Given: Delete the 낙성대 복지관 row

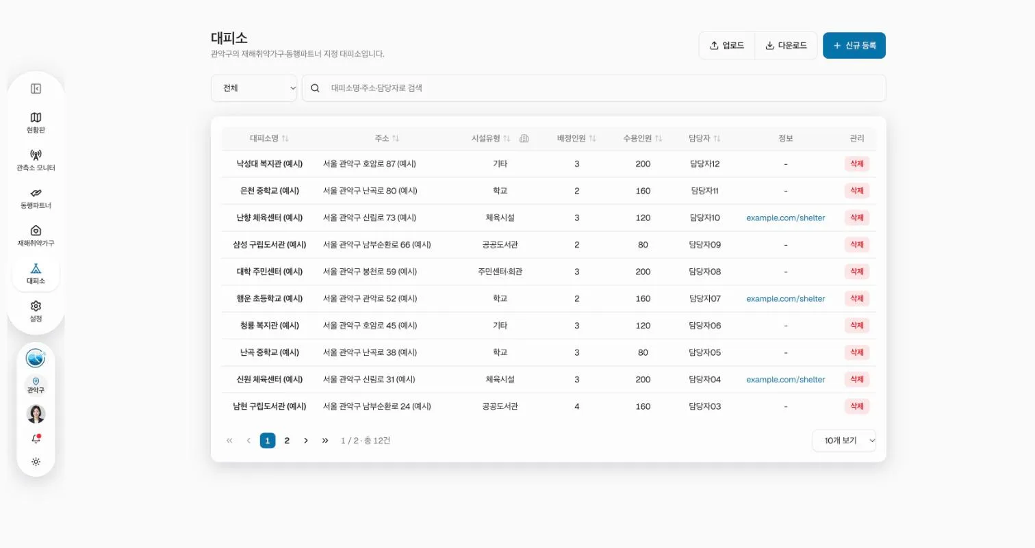Looking at the screenshot, I should click(857, 164).
